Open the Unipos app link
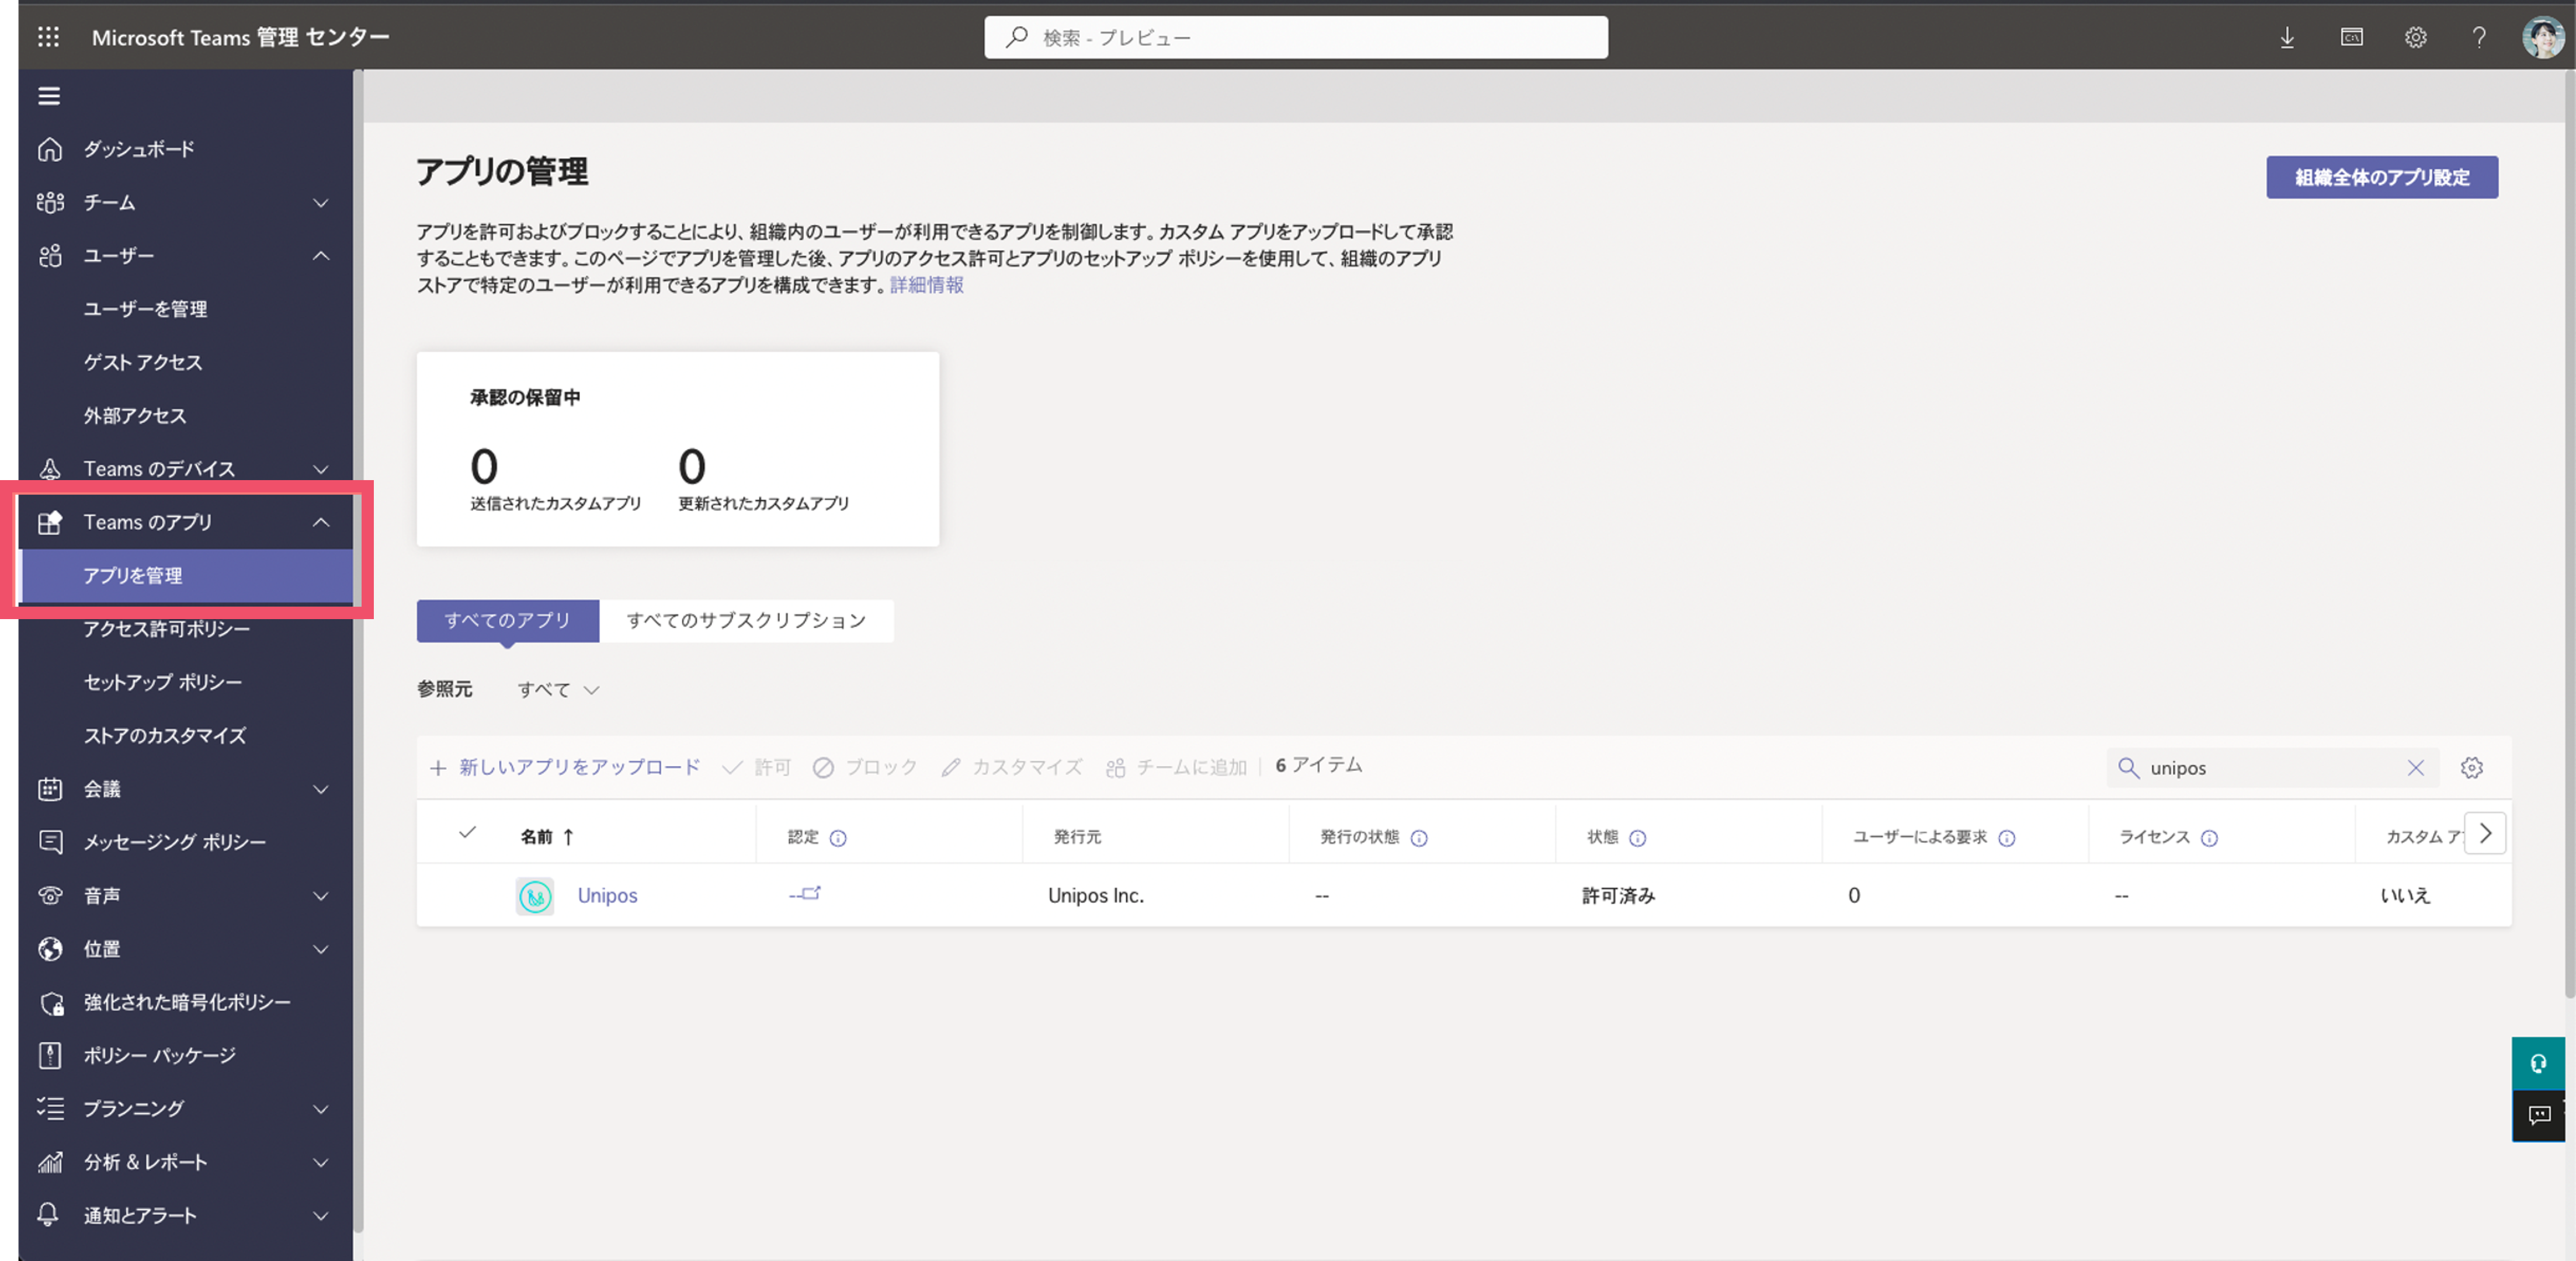The height and width of the screenshot is (1261, 2576). (x=607, y=896)
